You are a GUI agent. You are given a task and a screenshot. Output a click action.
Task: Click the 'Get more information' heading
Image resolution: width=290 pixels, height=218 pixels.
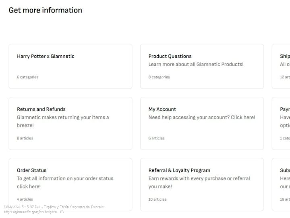click(x=46, y=10)
